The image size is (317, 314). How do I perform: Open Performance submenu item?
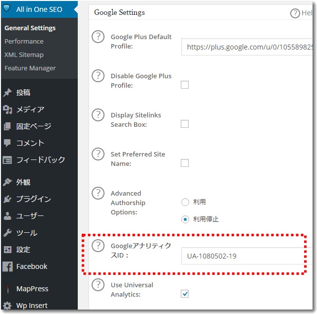[x=24, y=41]
